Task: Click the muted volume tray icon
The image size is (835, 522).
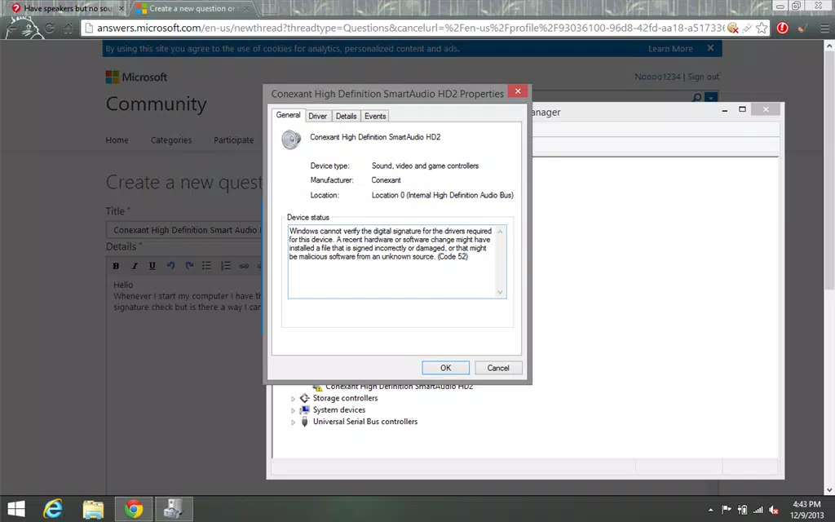Action: [775, 510]
